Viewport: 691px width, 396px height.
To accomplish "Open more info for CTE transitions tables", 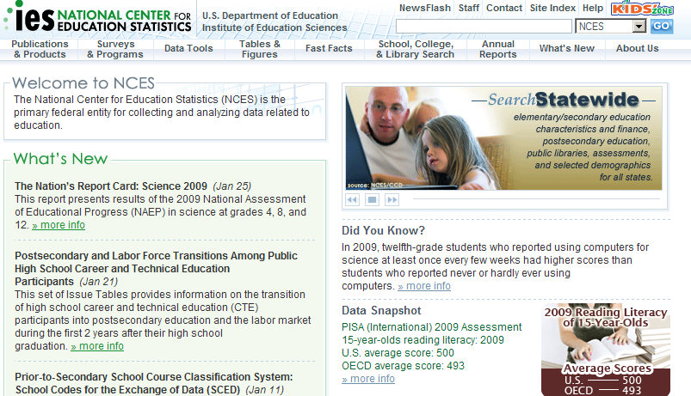I will 97,346.
